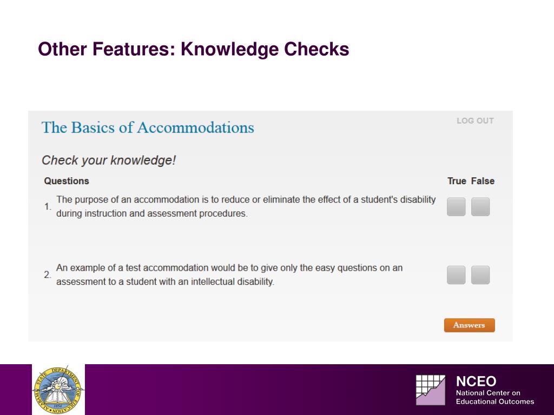Click question 2 text about easy questions
The height and width of the screenshot is (415, 554).
(x=229, y=275)
